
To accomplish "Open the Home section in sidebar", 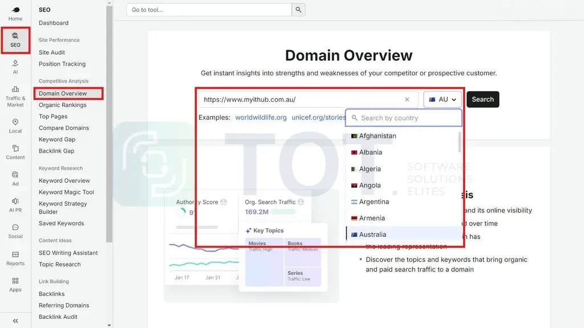I will [x=15, y=14].
